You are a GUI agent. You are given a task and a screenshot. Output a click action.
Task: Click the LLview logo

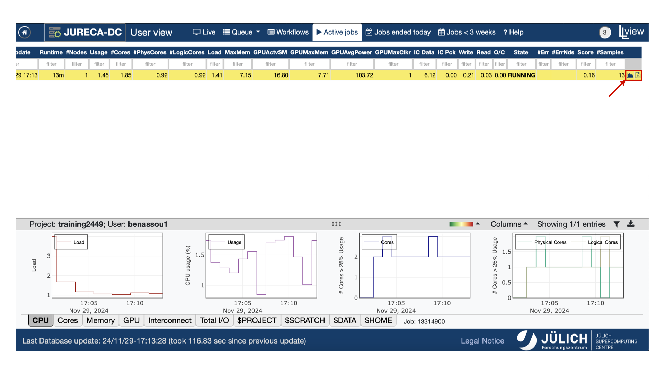[631, 32]
